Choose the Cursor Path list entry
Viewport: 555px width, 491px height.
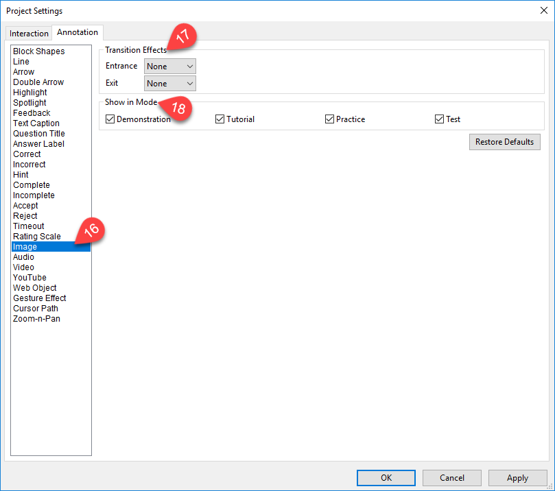[36, 309]
